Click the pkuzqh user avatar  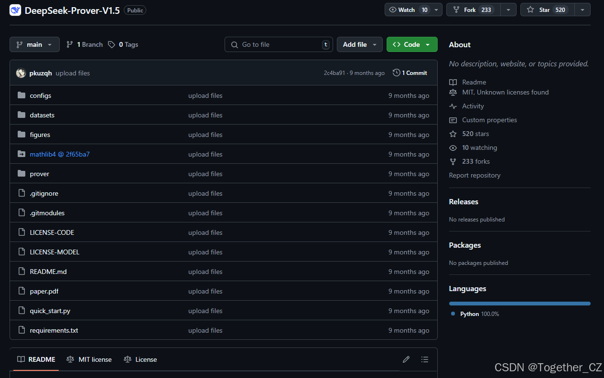click(x=21, y=73)
